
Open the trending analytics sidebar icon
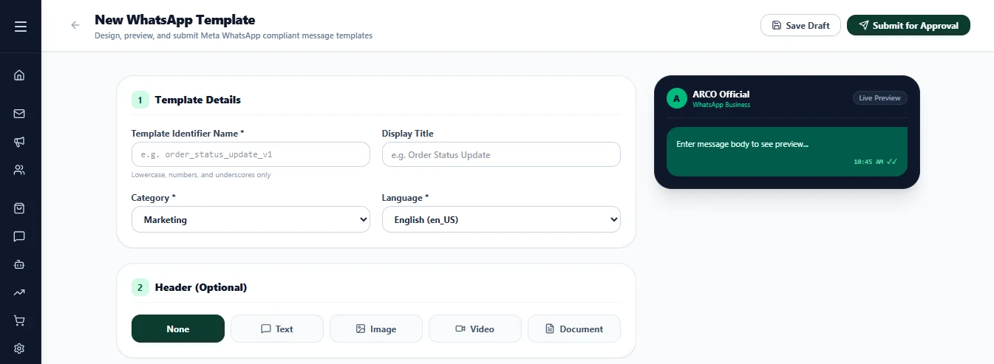20,292
